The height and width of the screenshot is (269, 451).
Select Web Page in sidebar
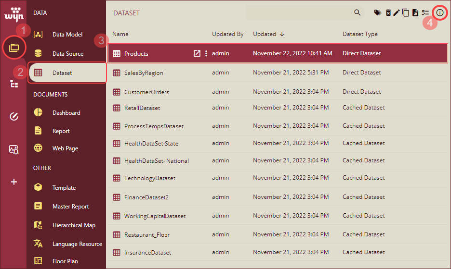(66, 148)
